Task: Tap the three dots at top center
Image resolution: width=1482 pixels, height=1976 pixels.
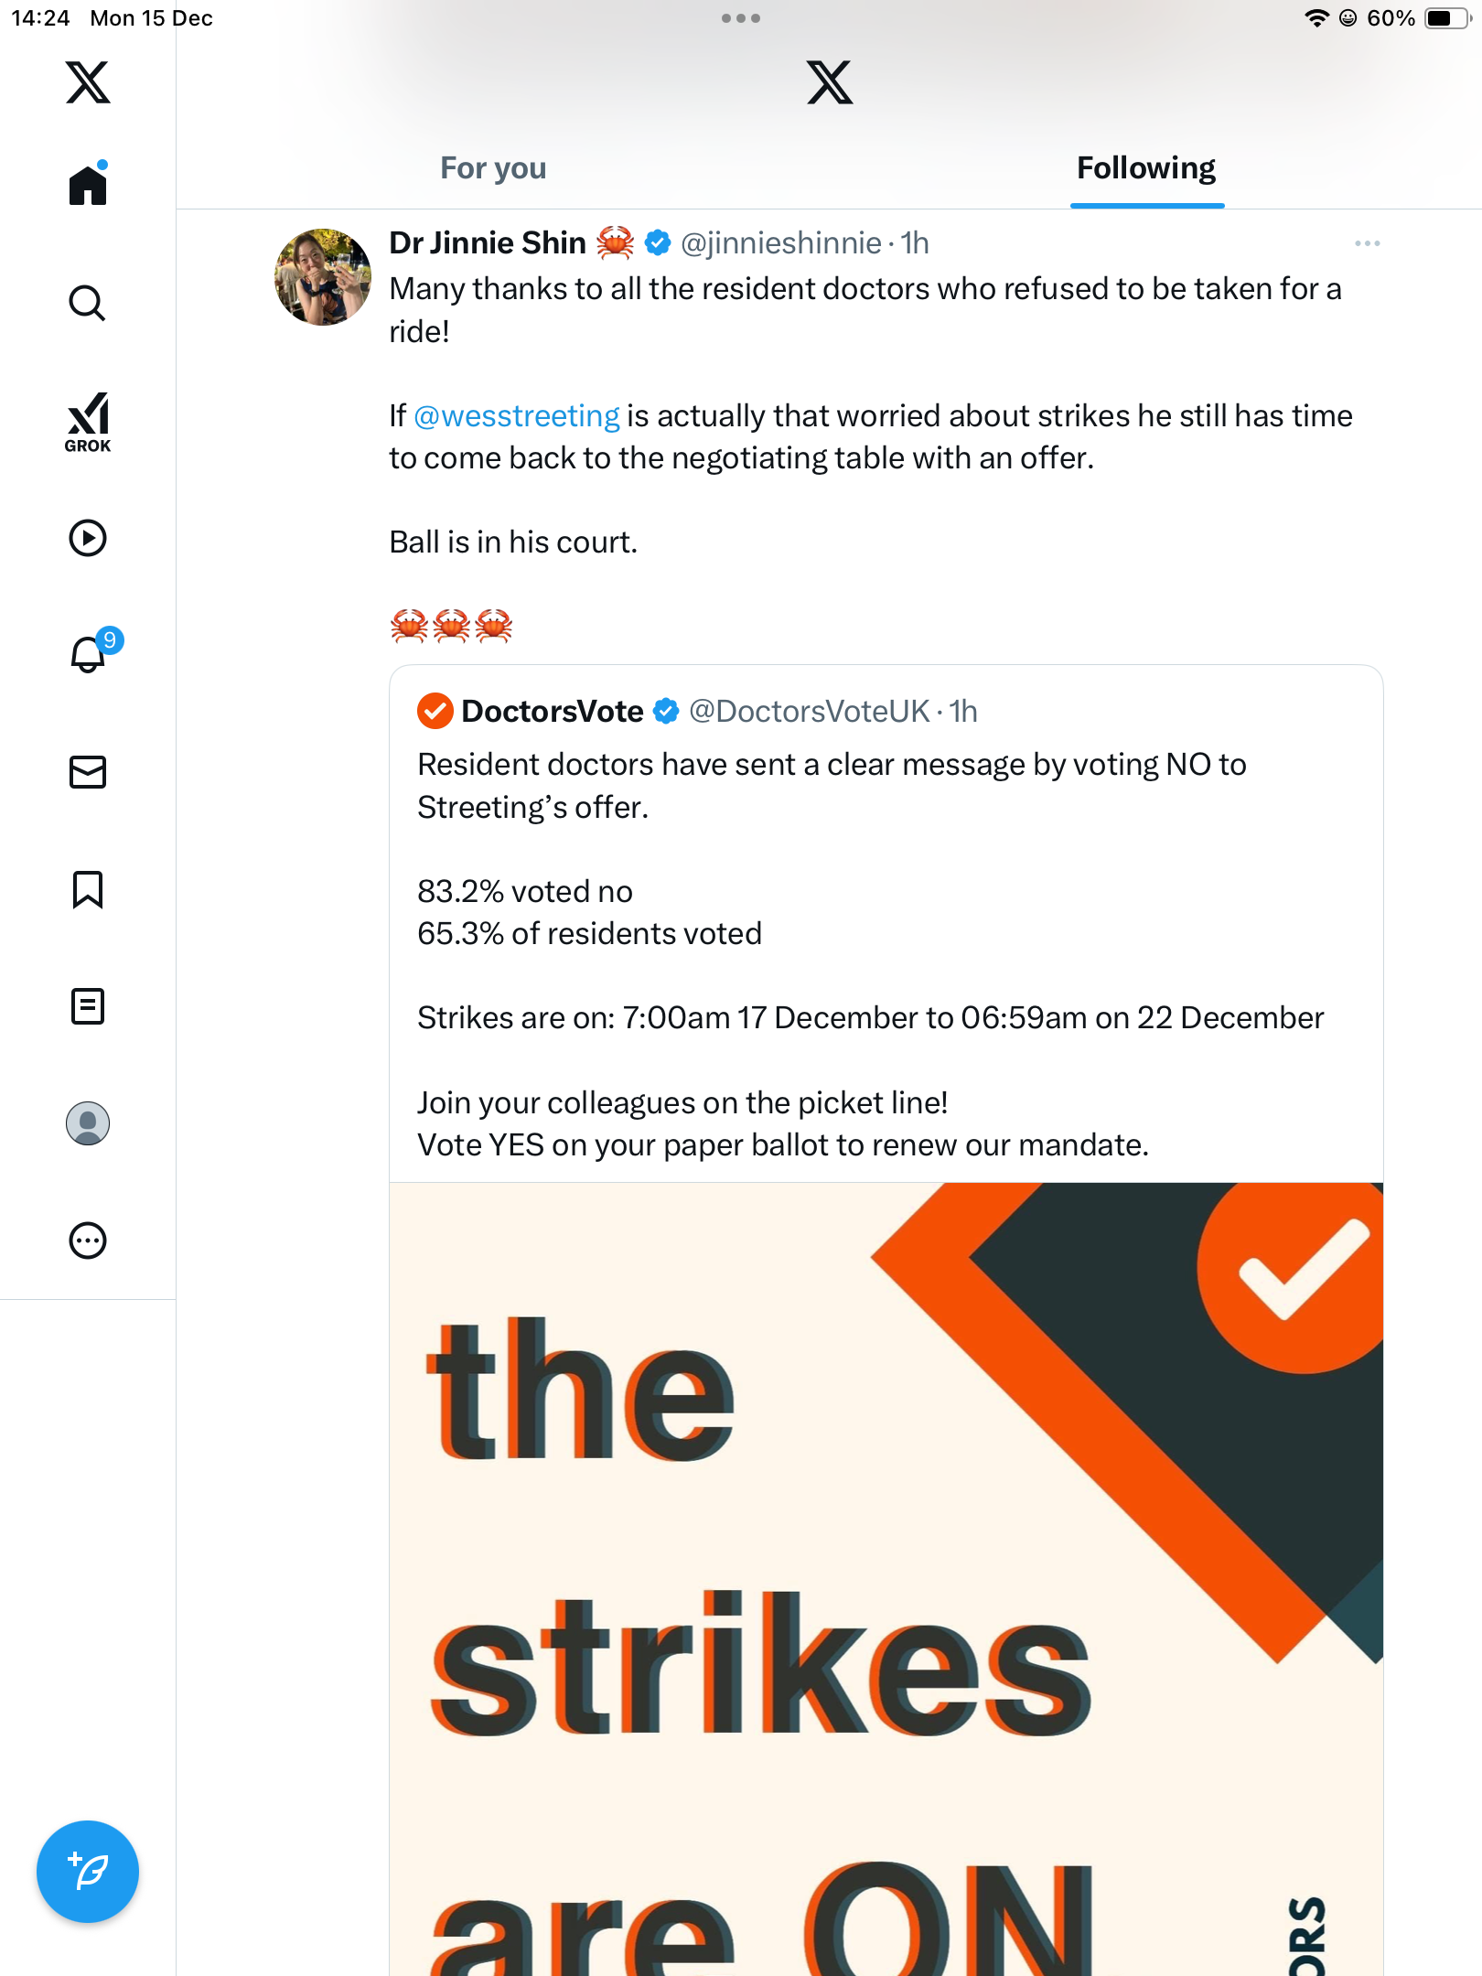Action: [x=741, y=18]
